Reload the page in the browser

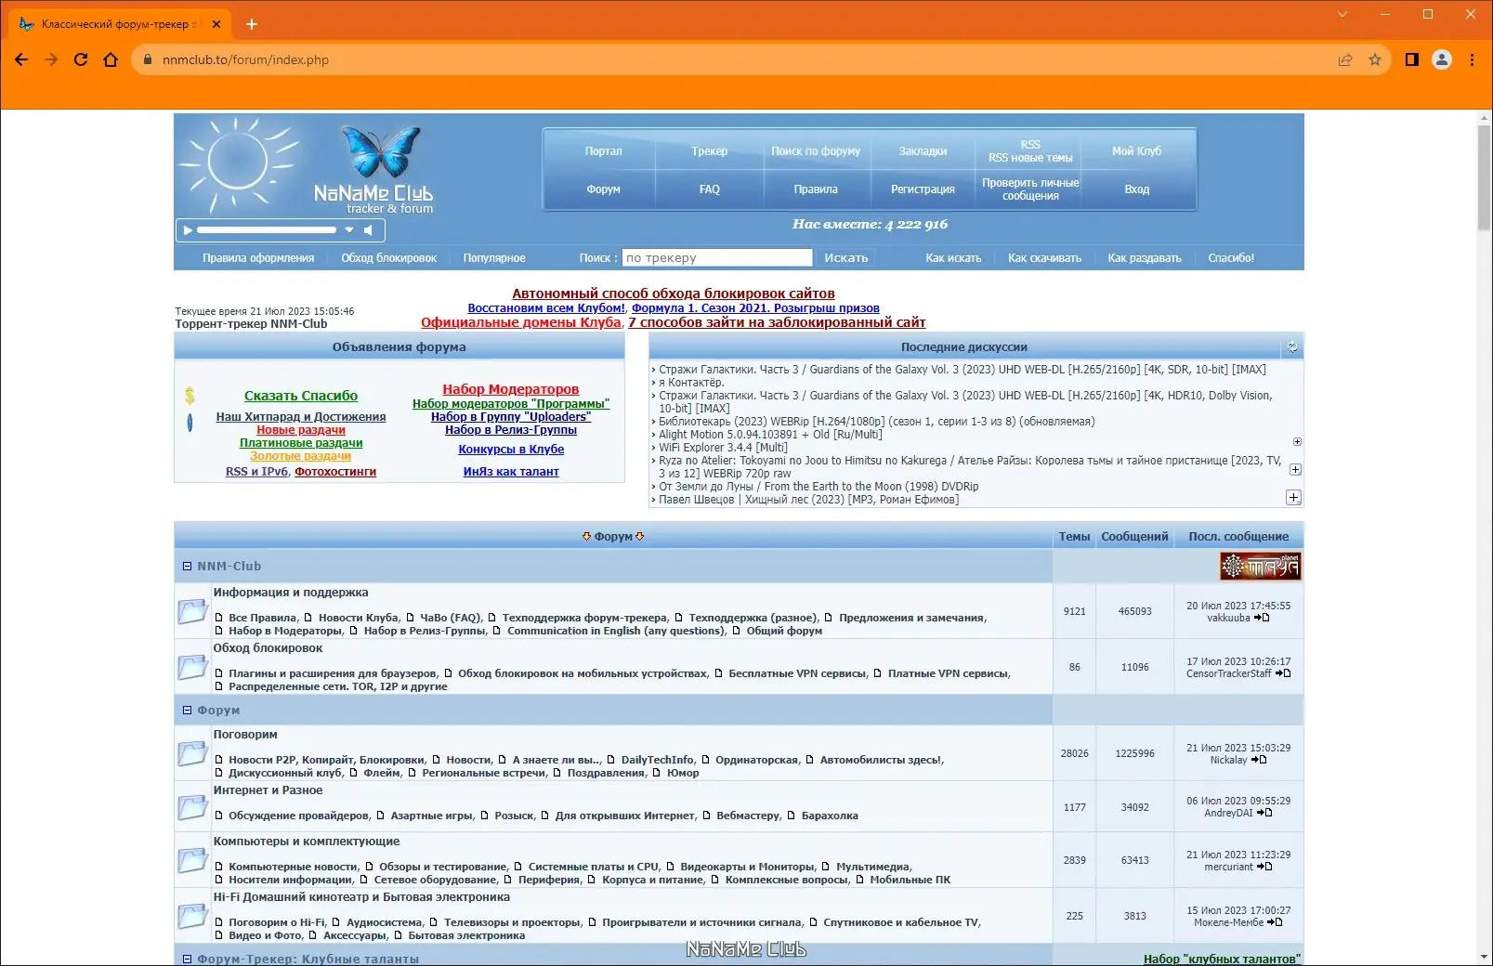[81, 59]
